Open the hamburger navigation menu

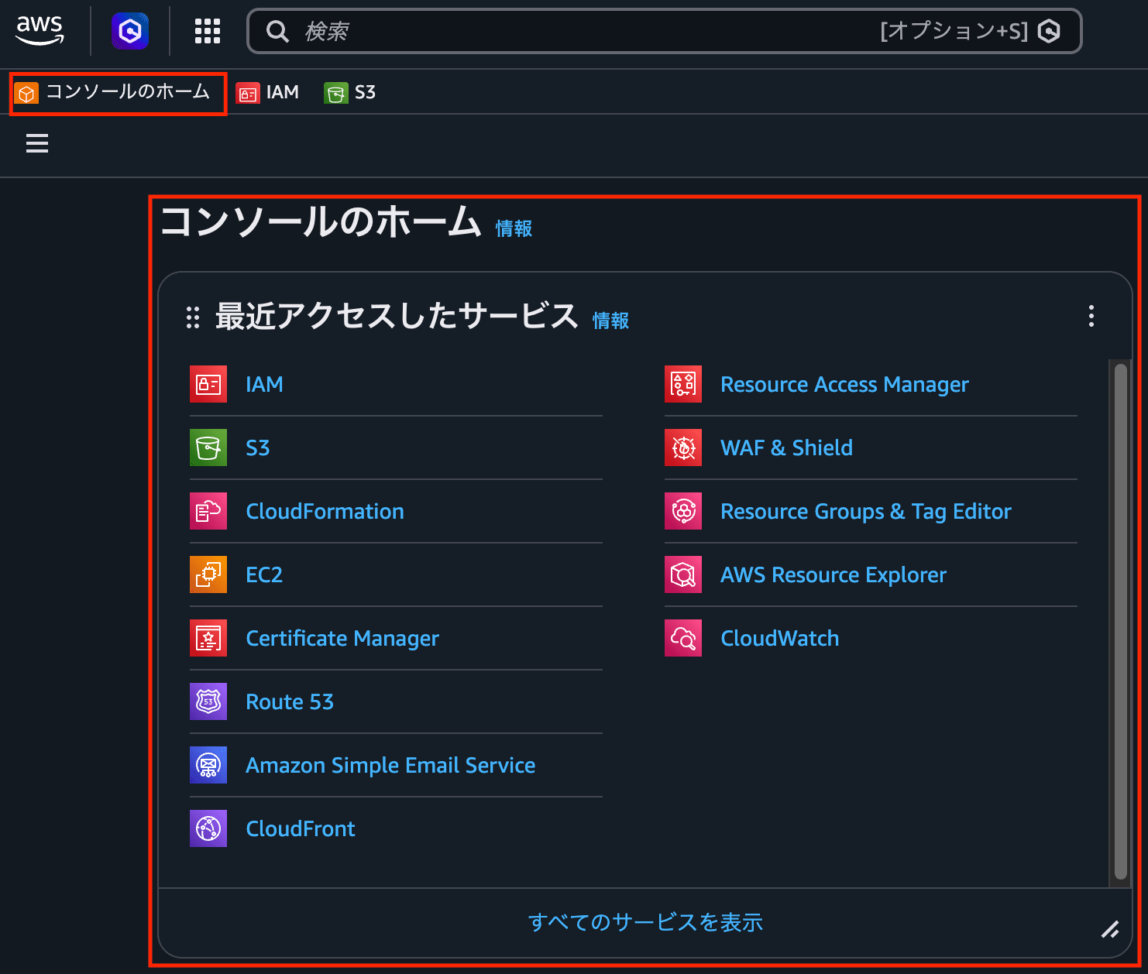click(36, 144)
